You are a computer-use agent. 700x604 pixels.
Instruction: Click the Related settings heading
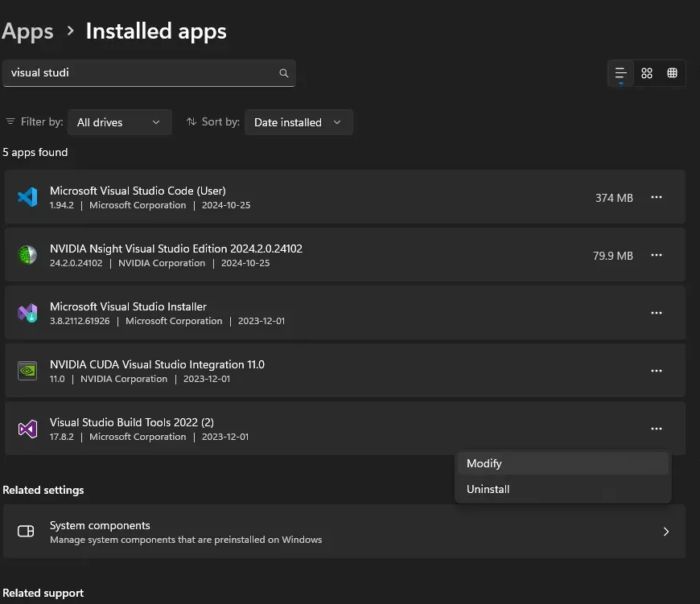coord(43,490)
